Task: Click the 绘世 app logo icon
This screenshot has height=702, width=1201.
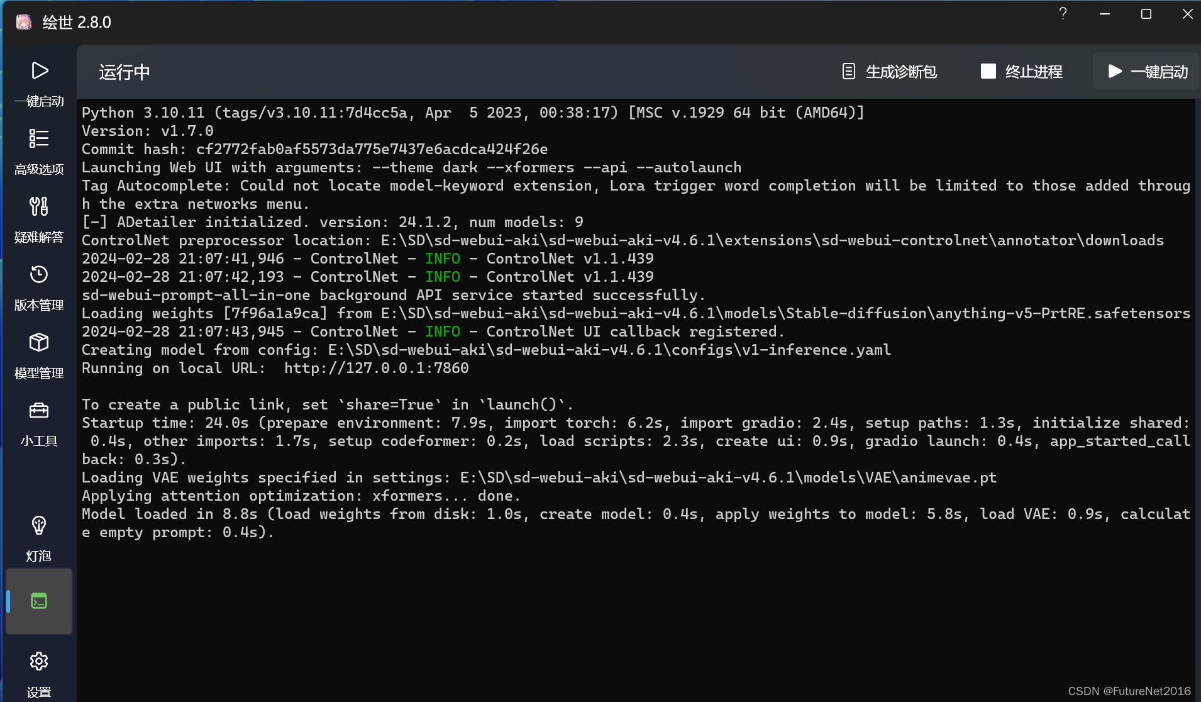Action: [24, 22]
